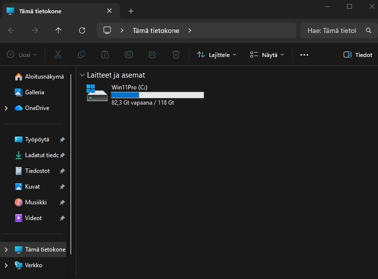Open the Lajittele sort dropdown

pyautogui.click(x=216, y=55)
